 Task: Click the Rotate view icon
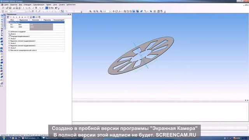pyautogui.click(x=117, y=11)
